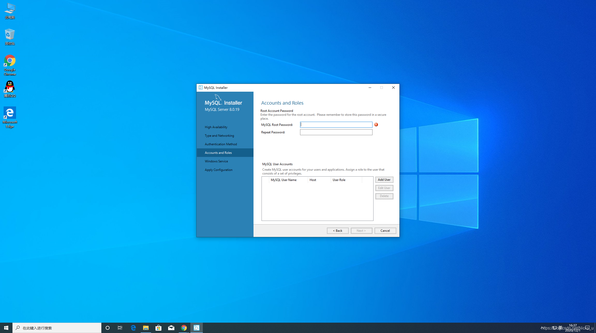Click MySQL Installer taskbar icon
The width and height of the screenshot is (596, 333).
(197, 328)
